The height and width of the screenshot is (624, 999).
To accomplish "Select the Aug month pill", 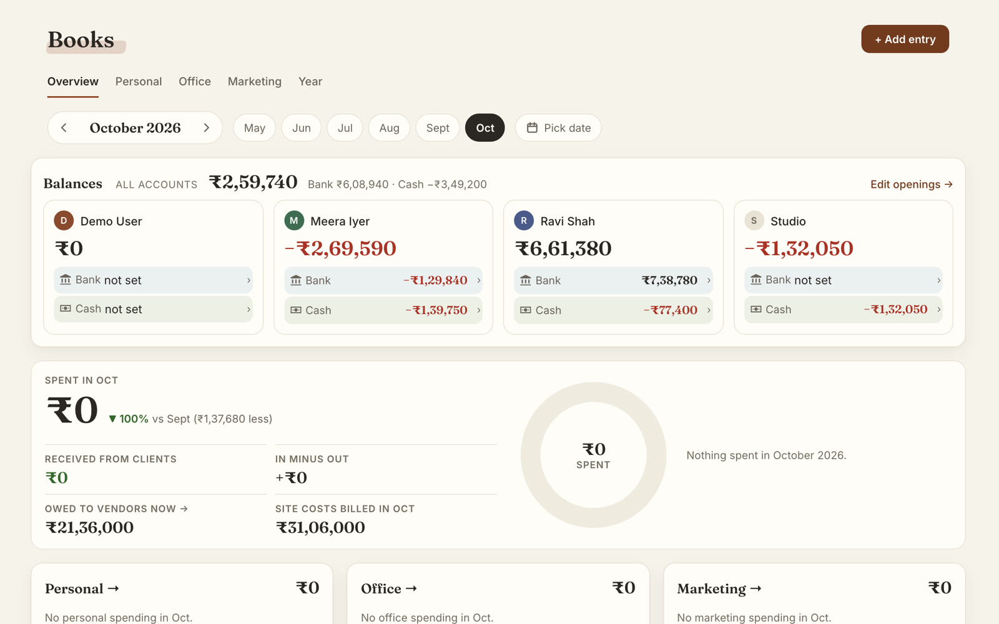I will [389, 128].
